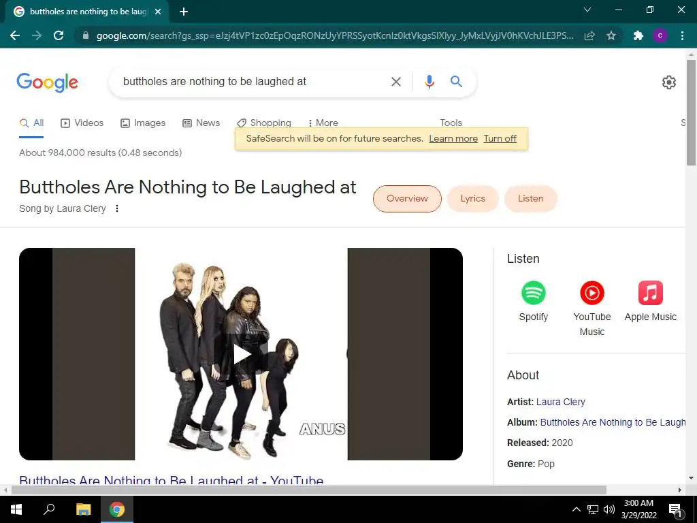Open the network tray icon
The width and height of the screenshot is (697, 523).
pyautogui.click(x=593, y=509)
